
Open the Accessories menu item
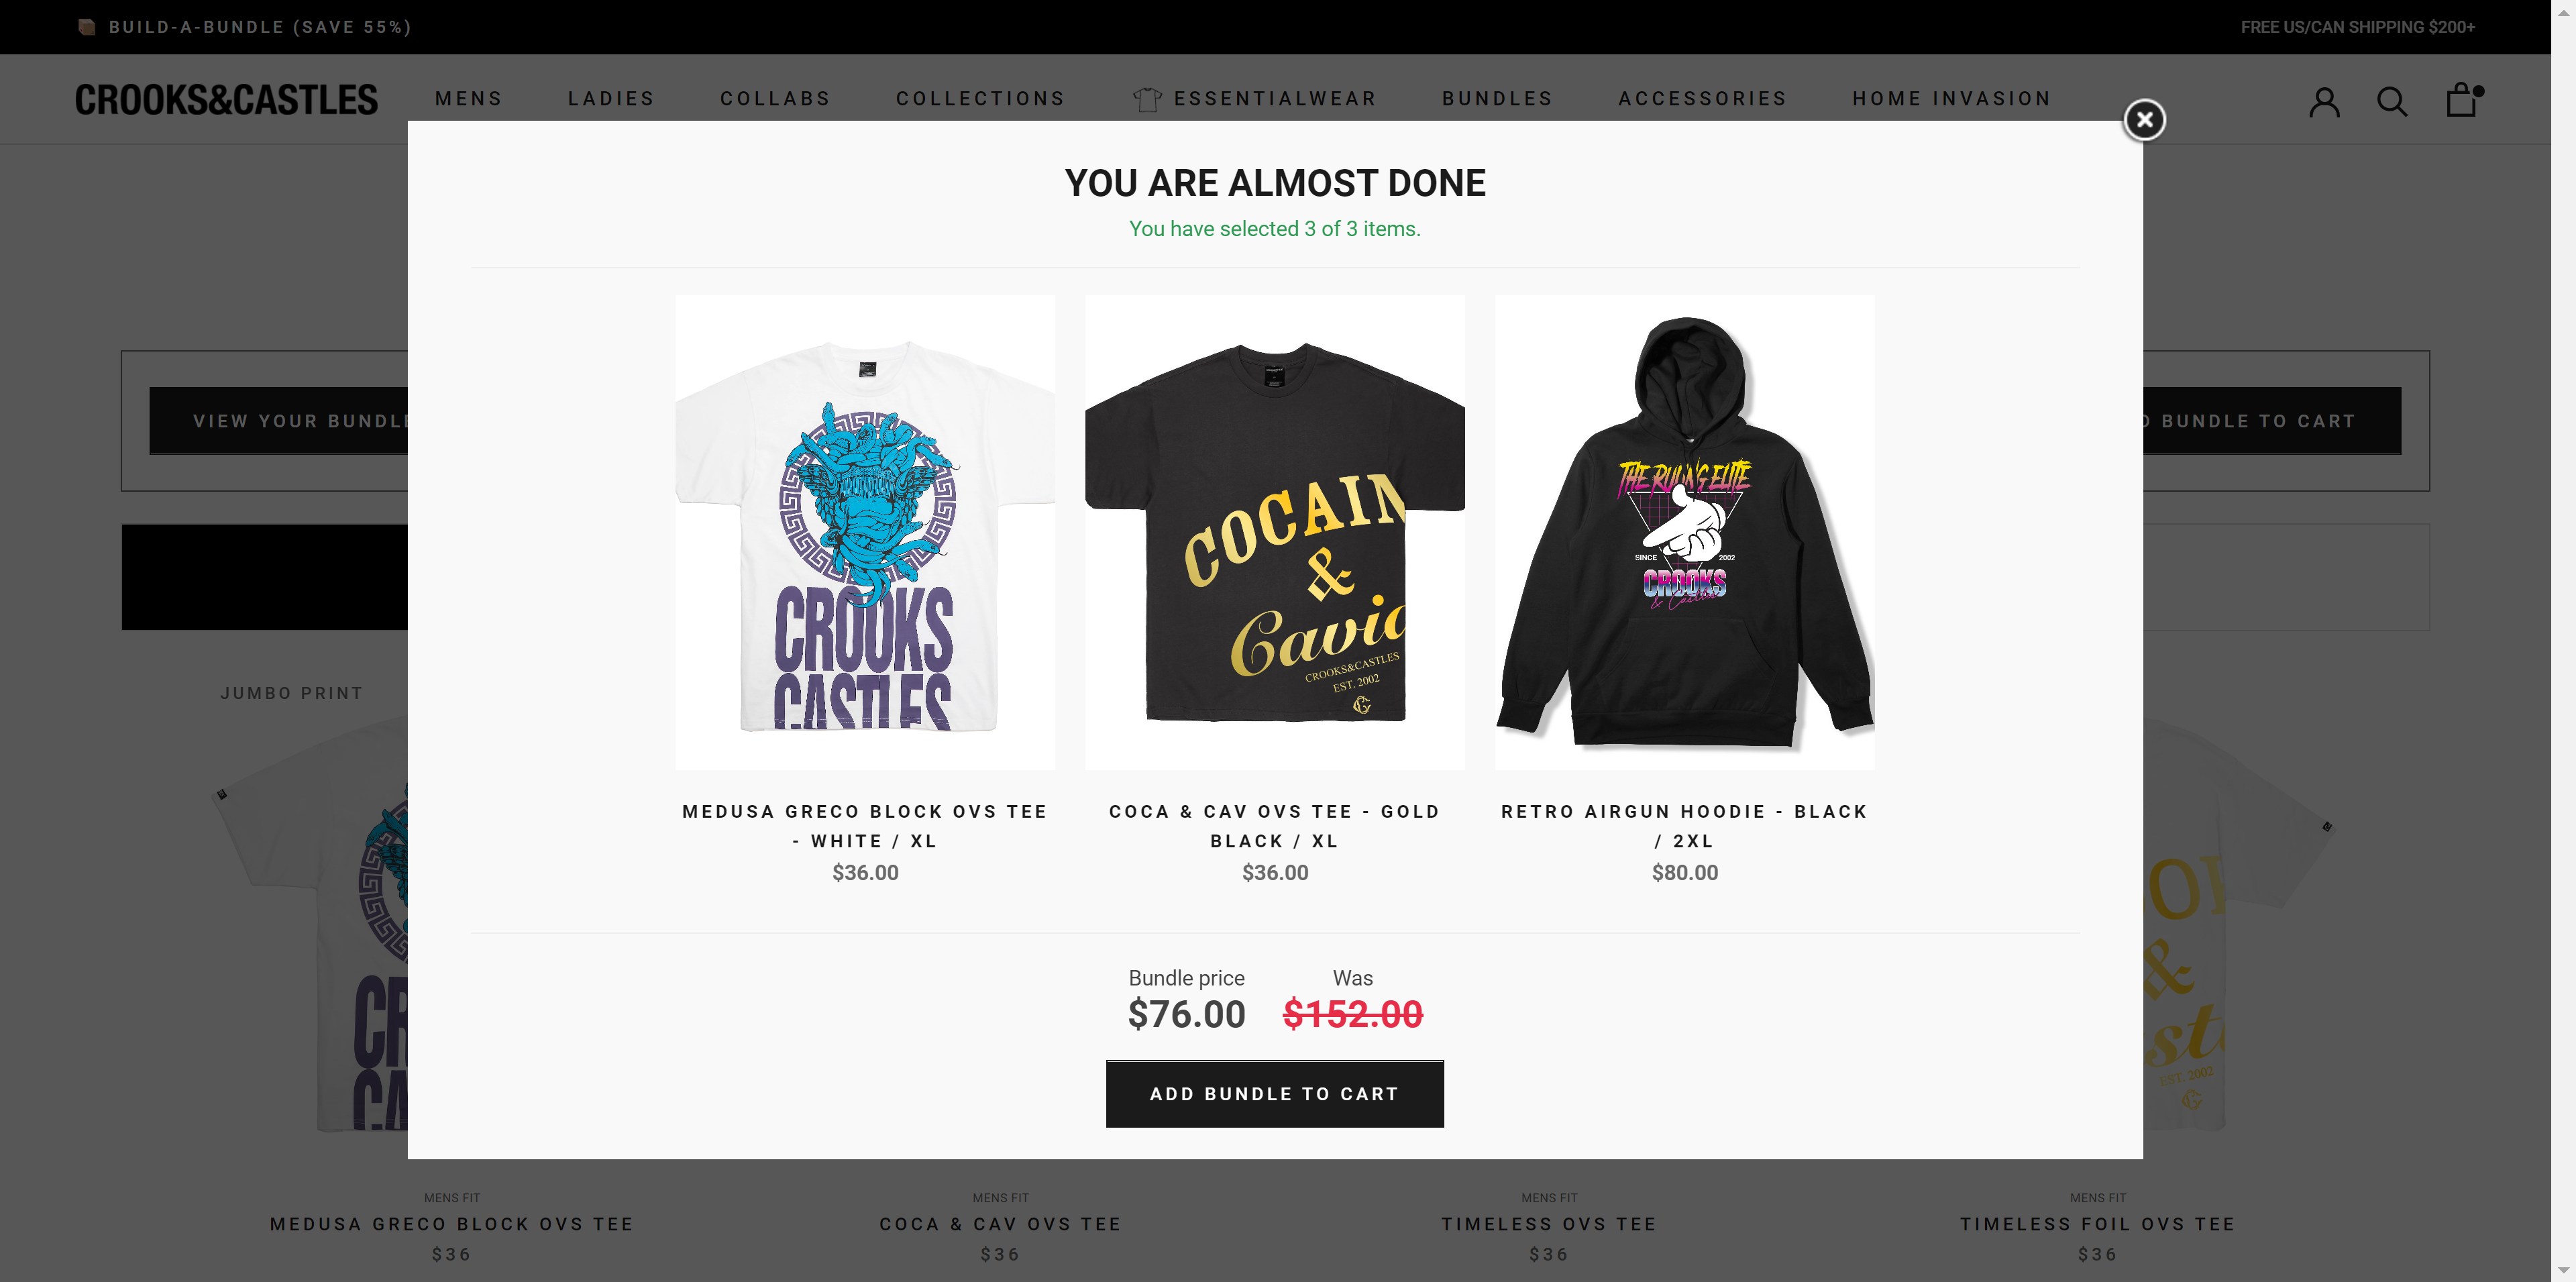point(1702,99)
